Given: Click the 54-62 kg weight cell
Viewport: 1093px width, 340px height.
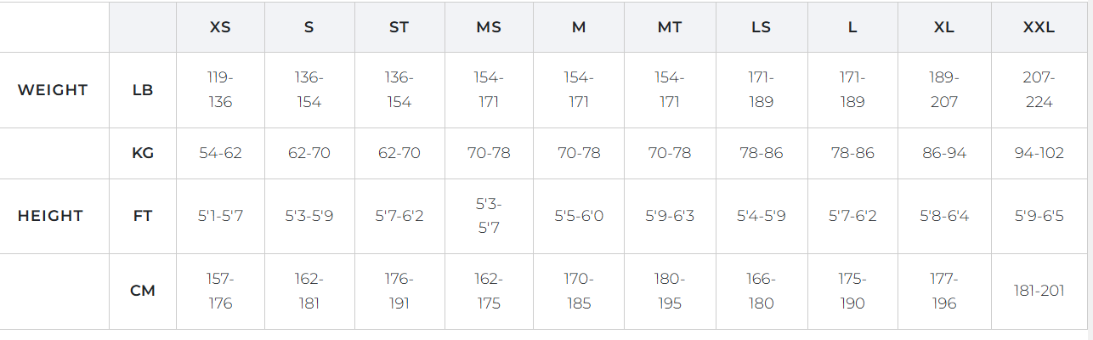Looking at the screenshot, I should click(220, 154).
